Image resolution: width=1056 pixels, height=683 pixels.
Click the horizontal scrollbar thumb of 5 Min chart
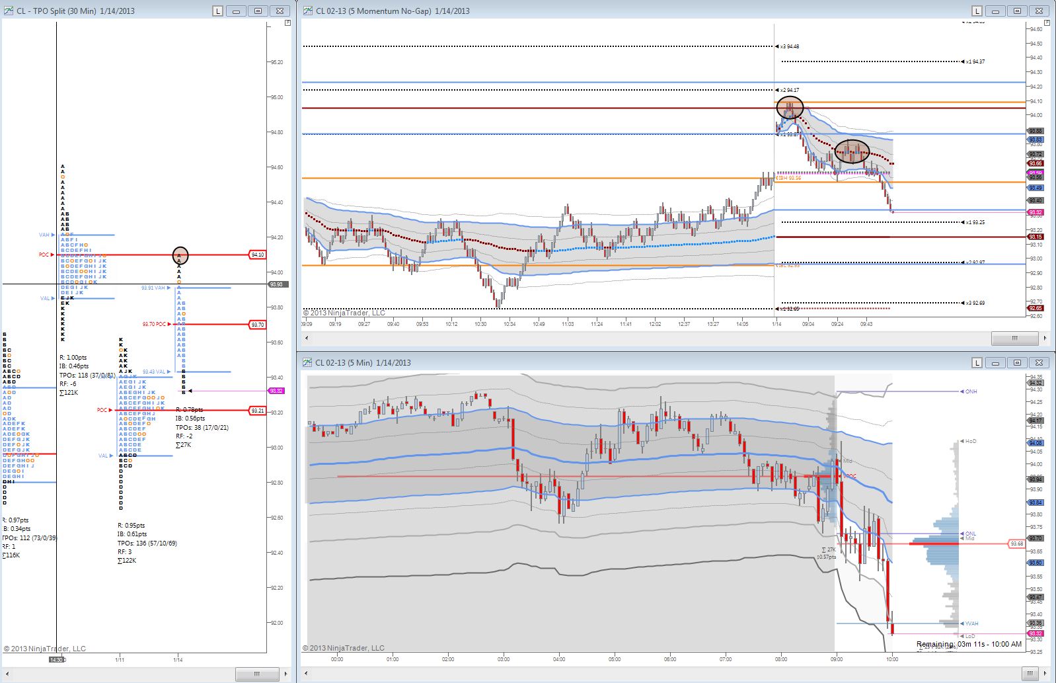pyautogui.click(x=1031, y=674)
